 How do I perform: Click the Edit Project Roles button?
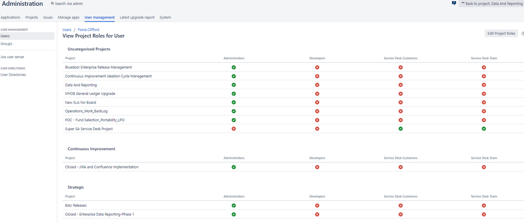[x=501, y=34]
